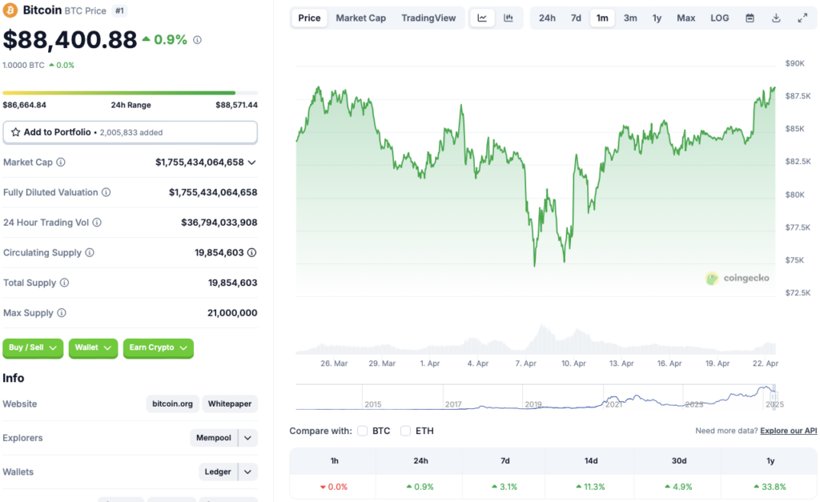Click the Buy / Sell button

[32, 347]
